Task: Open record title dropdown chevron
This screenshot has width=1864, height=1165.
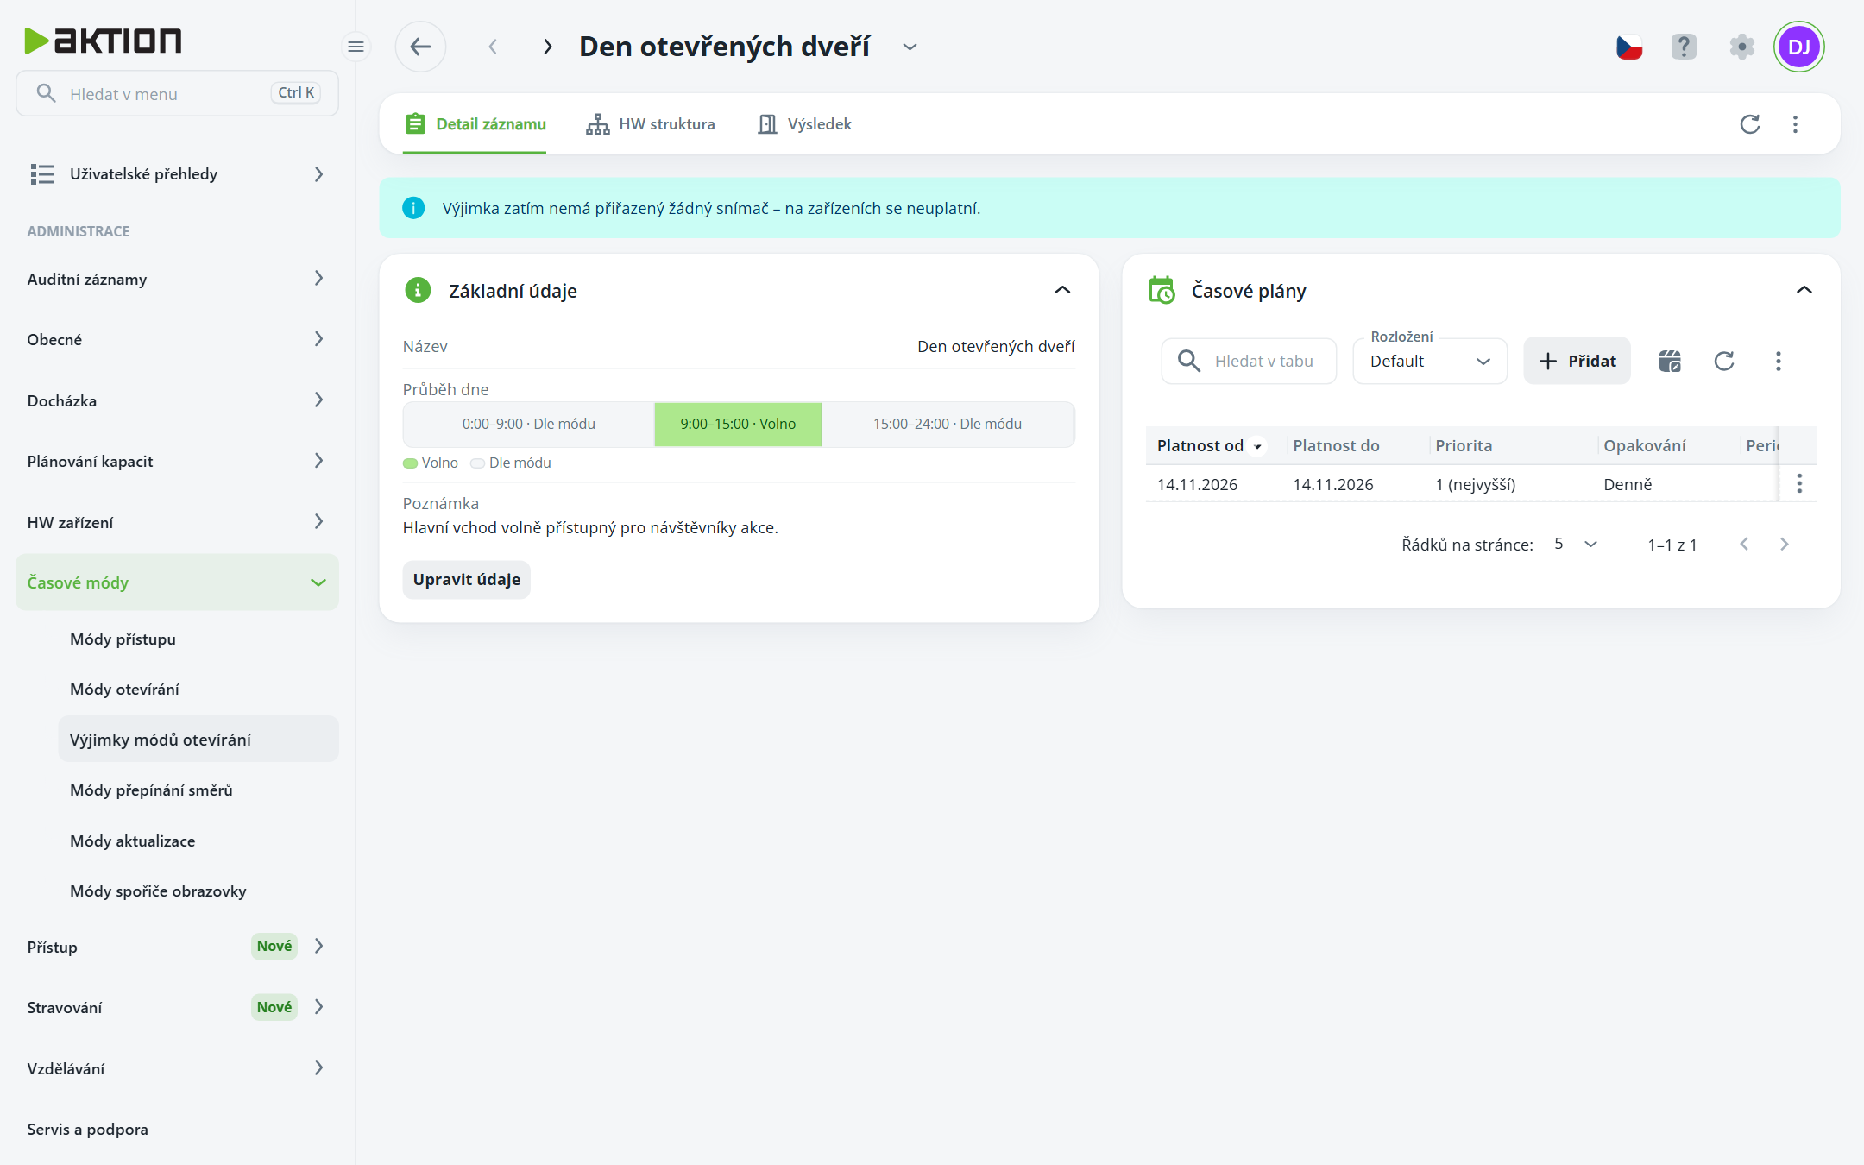Action: coord(910,47)
